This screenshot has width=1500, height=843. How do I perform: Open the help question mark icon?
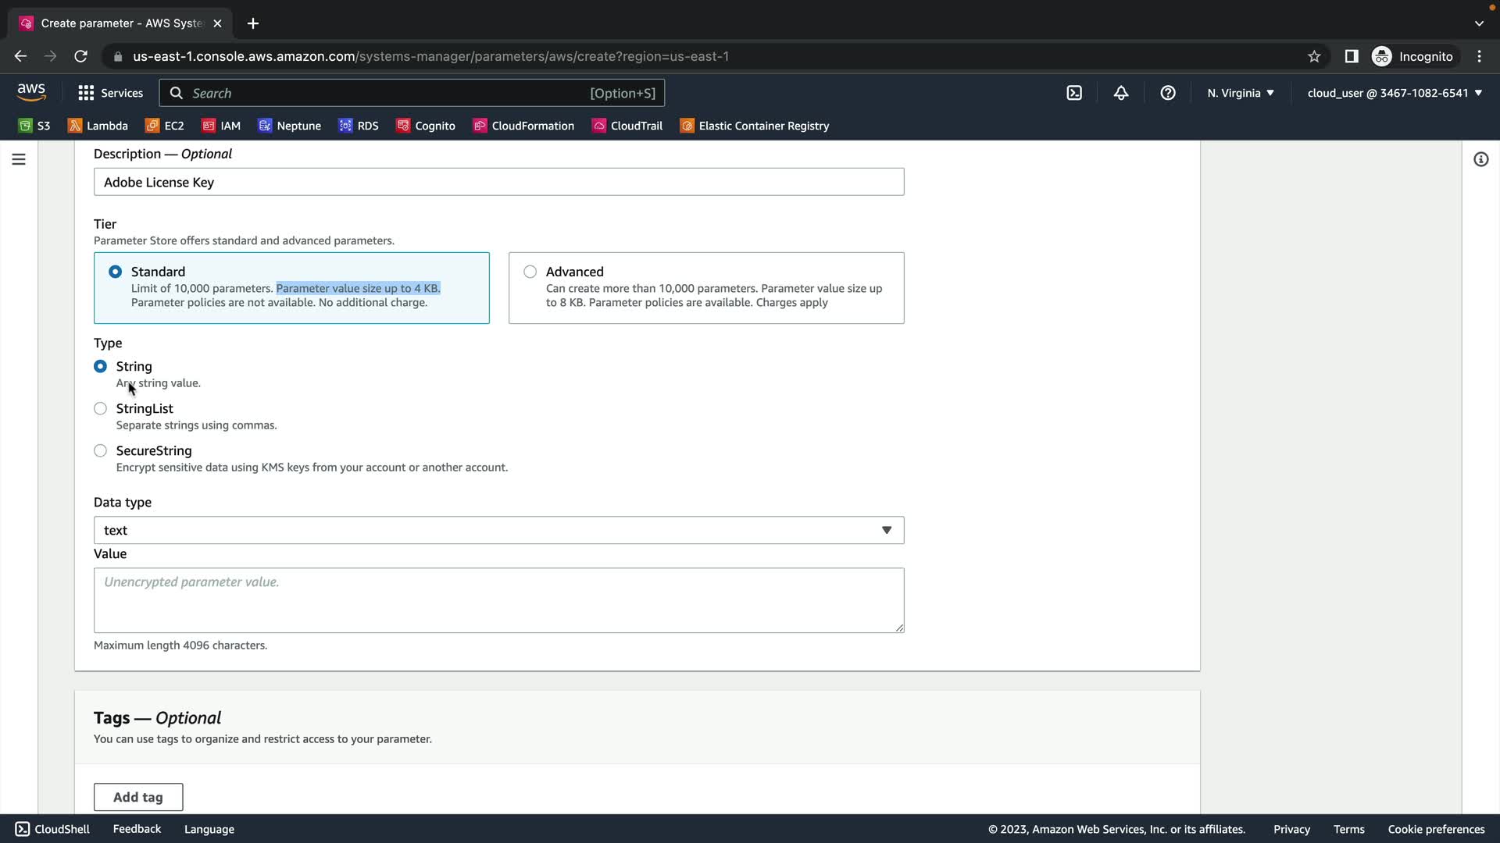point(1168,93)
